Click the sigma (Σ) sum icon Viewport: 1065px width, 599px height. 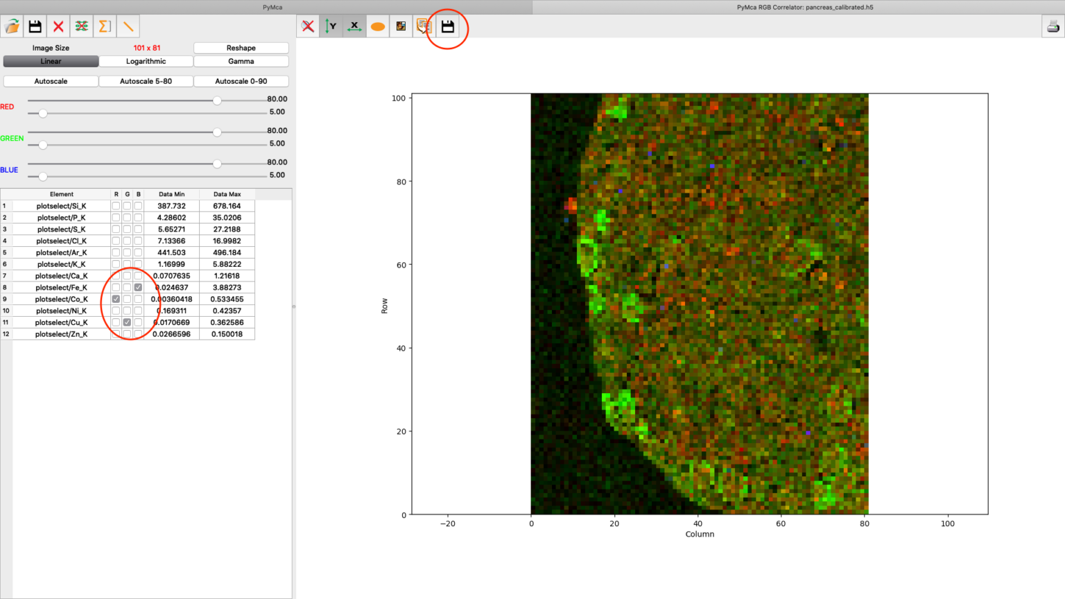[x=104, y=26]
